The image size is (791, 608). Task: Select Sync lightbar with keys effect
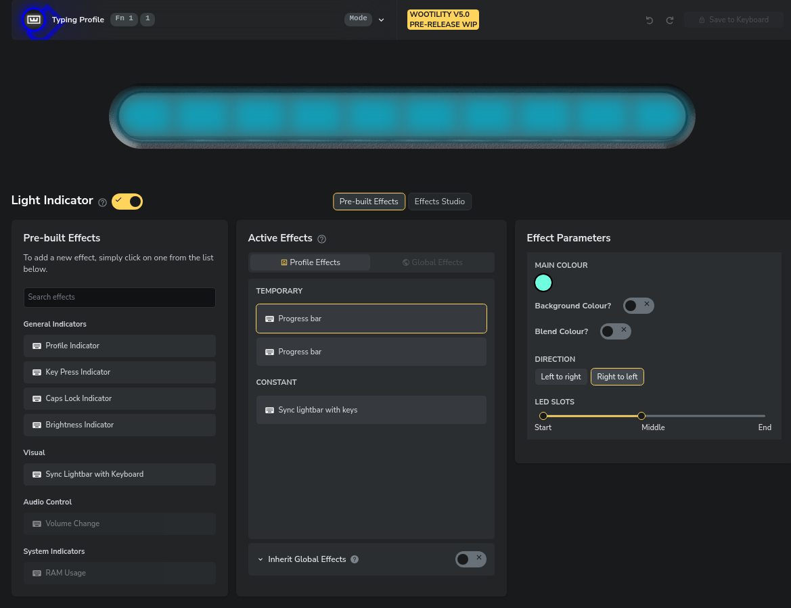point(371,410)
